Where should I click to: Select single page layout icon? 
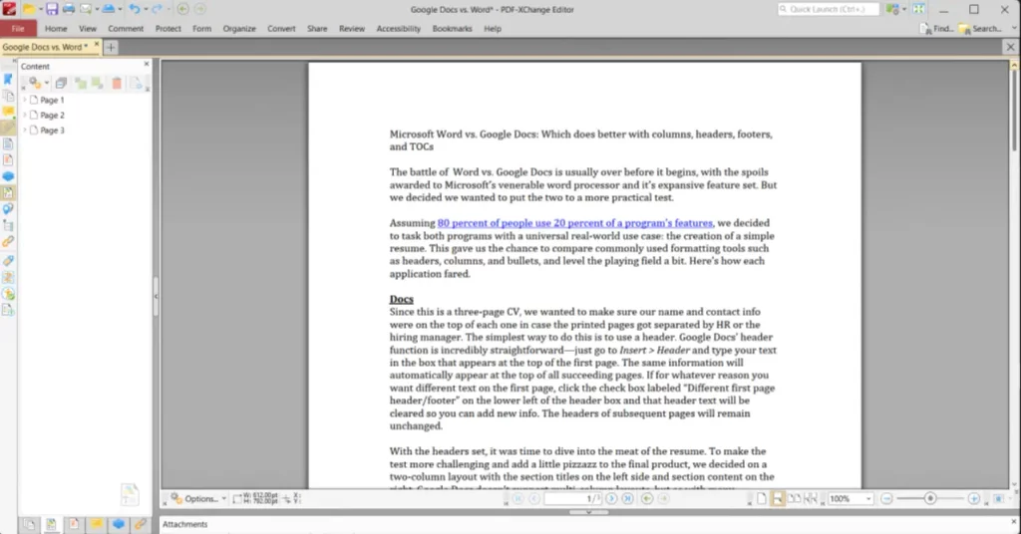click(x=761, y=499)
